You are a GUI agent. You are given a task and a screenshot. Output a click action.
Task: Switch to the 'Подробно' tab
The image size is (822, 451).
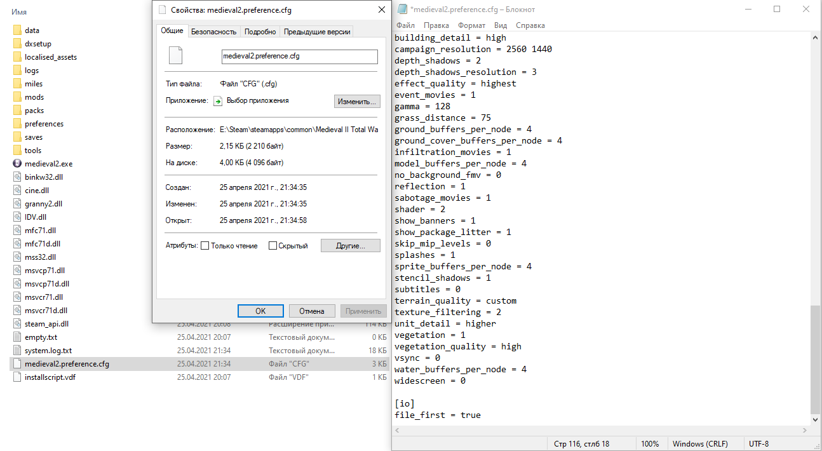coord(260,31)
